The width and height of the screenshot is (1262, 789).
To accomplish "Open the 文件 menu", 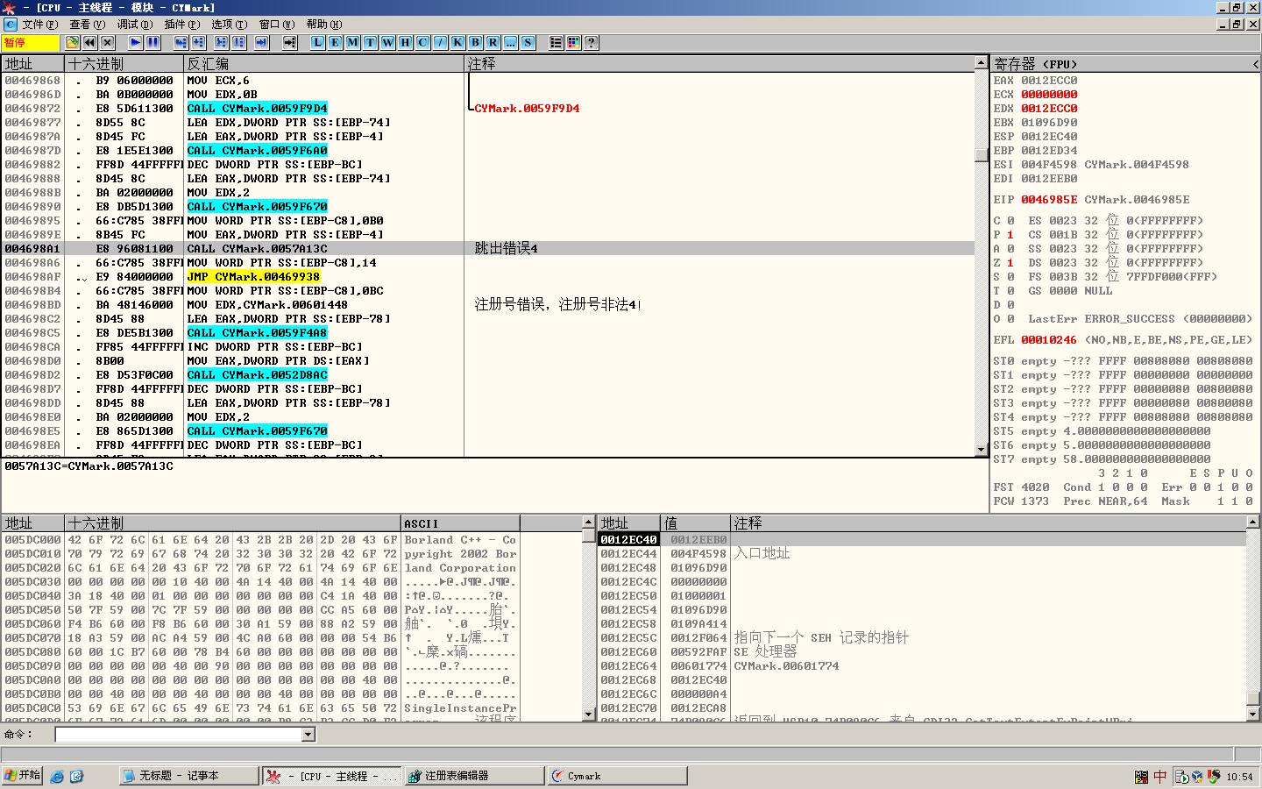I will [40, 25].
